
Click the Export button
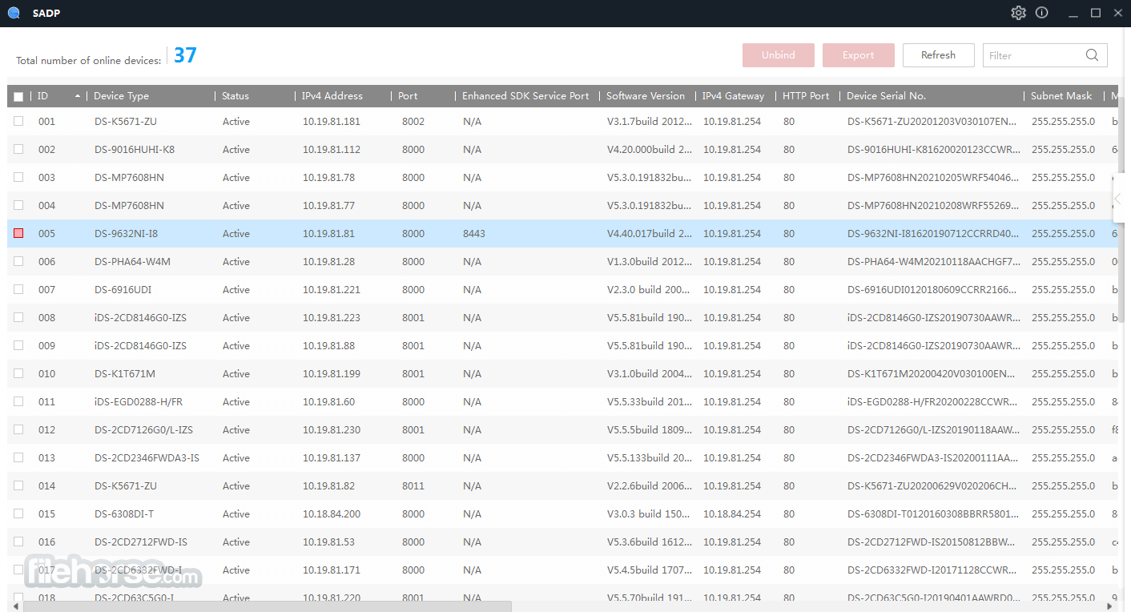tap(859, 55)
